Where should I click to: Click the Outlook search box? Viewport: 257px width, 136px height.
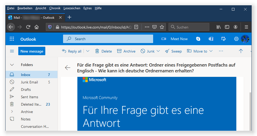(108, 39)
